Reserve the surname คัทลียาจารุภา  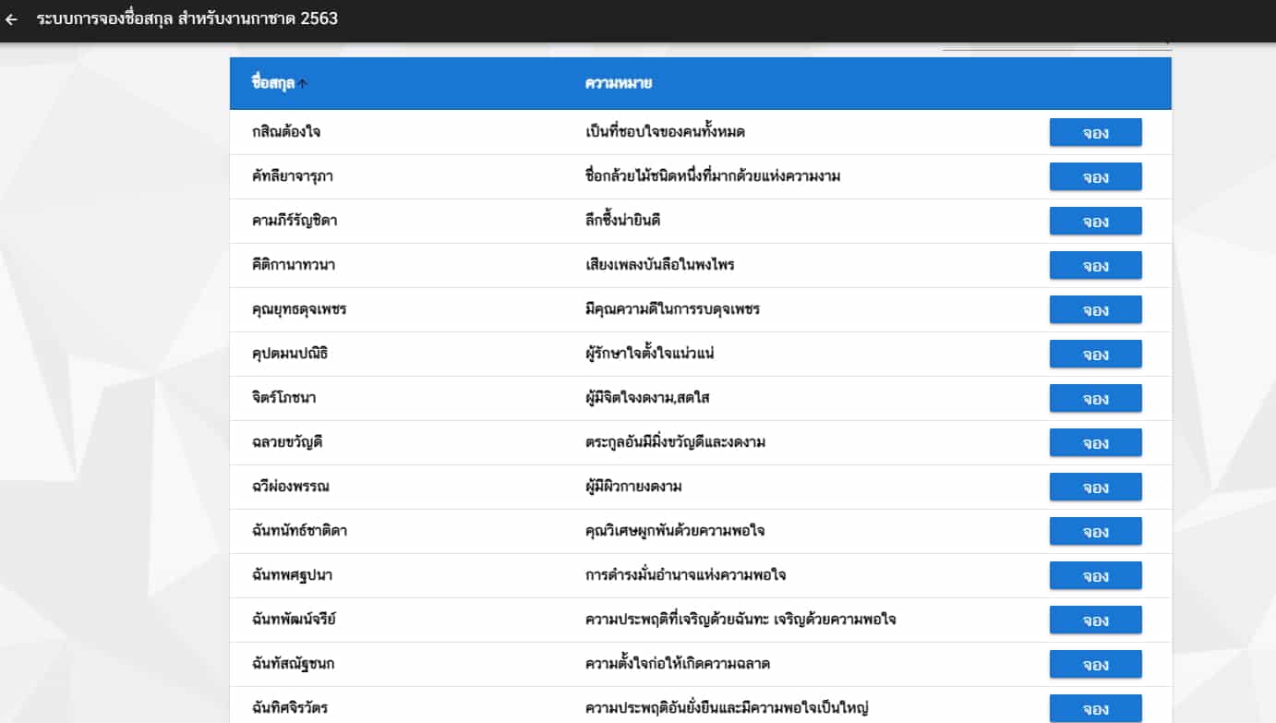(1095, 176)
